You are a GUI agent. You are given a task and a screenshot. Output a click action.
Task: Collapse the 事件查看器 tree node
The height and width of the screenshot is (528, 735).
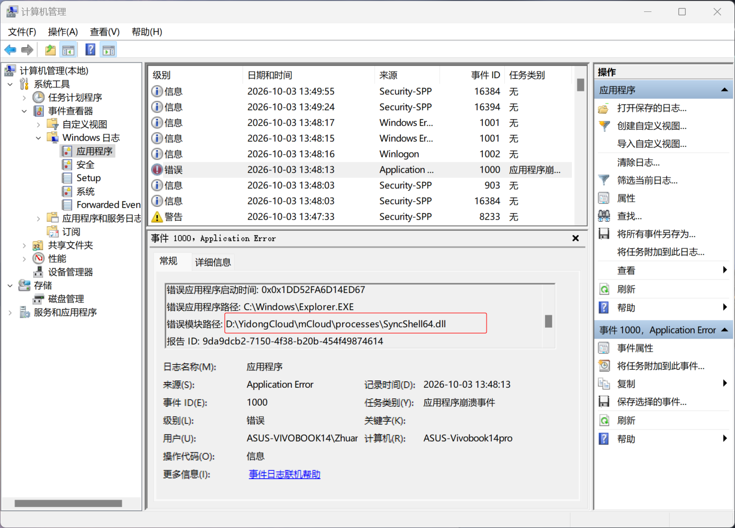[x=24, y=111]
